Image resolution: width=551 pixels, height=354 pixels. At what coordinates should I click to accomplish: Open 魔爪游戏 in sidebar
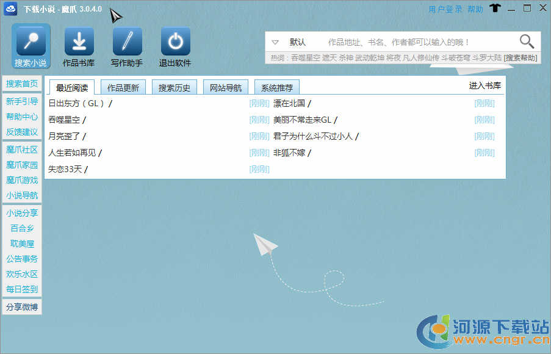pos(22,180)
